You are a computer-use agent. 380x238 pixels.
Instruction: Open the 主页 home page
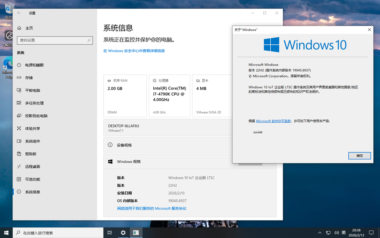tap(25, 28)
